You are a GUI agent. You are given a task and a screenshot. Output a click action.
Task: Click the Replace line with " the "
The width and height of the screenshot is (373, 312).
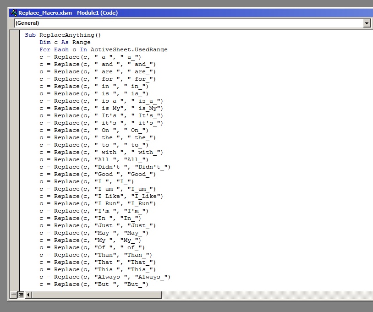98,138
